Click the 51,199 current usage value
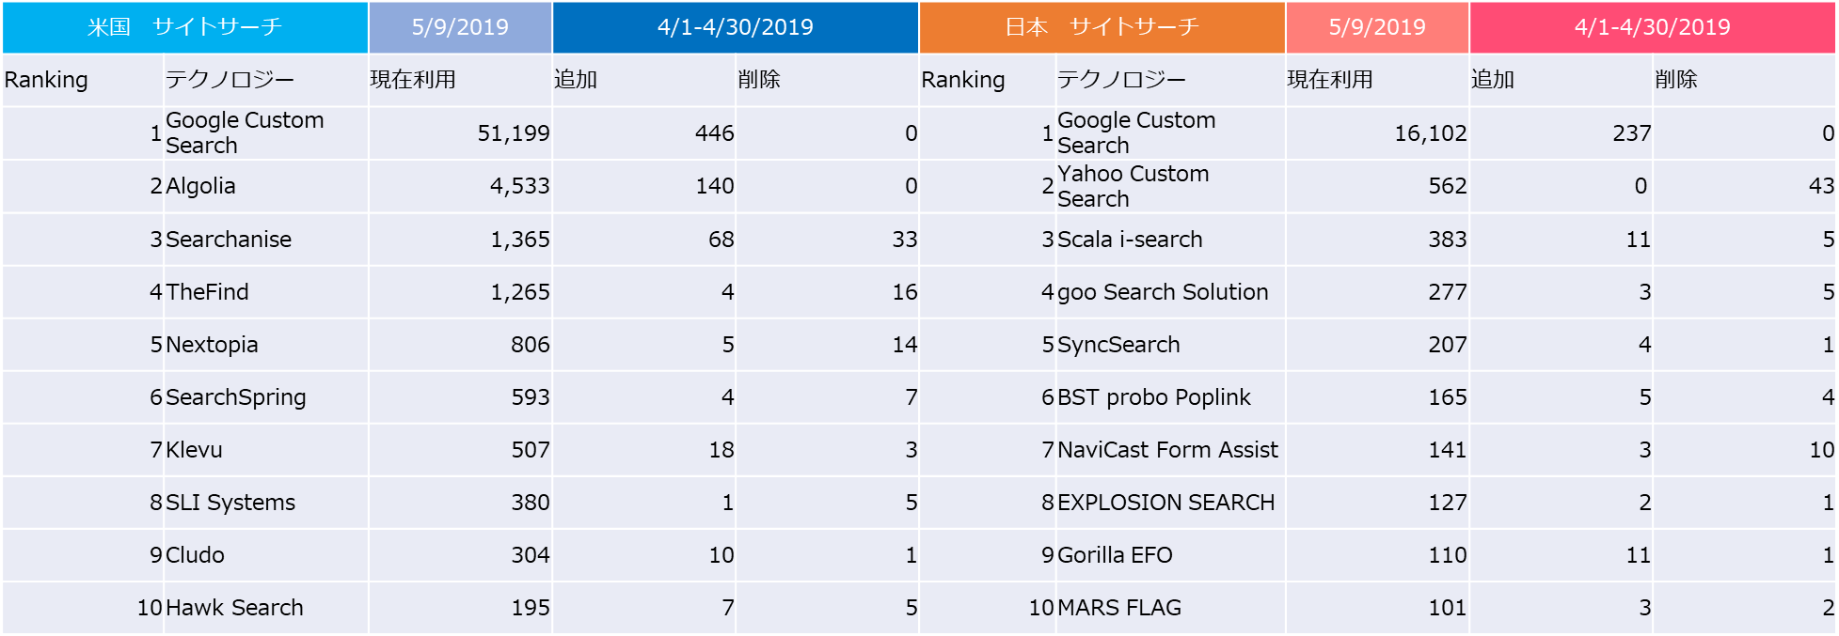1839x636 pixels. (514, 133)
